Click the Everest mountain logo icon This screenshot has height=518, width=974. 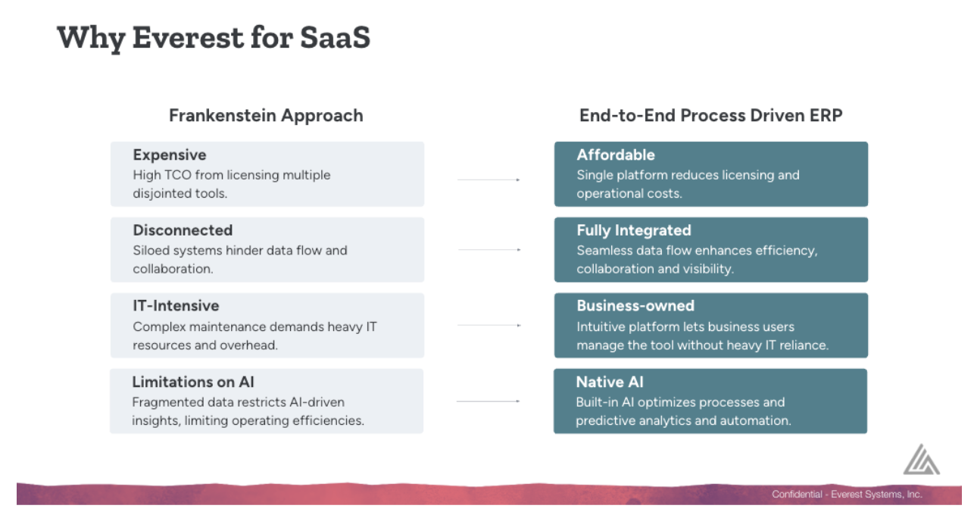(x=922, y=460)
